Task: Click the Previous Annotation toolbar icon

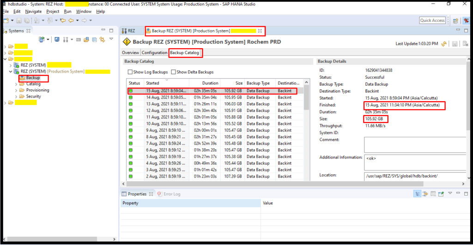Action: point(49,20)
